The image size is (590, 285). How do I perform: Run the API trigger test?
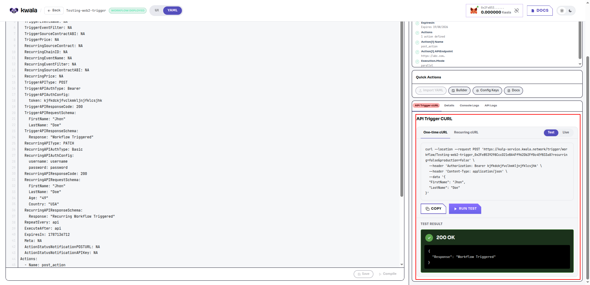465,209
